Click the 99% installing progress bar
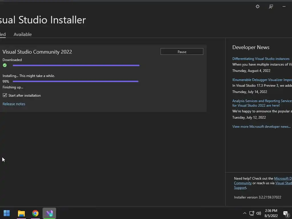This screenshot has width=292, height=219. coord(76,81)
